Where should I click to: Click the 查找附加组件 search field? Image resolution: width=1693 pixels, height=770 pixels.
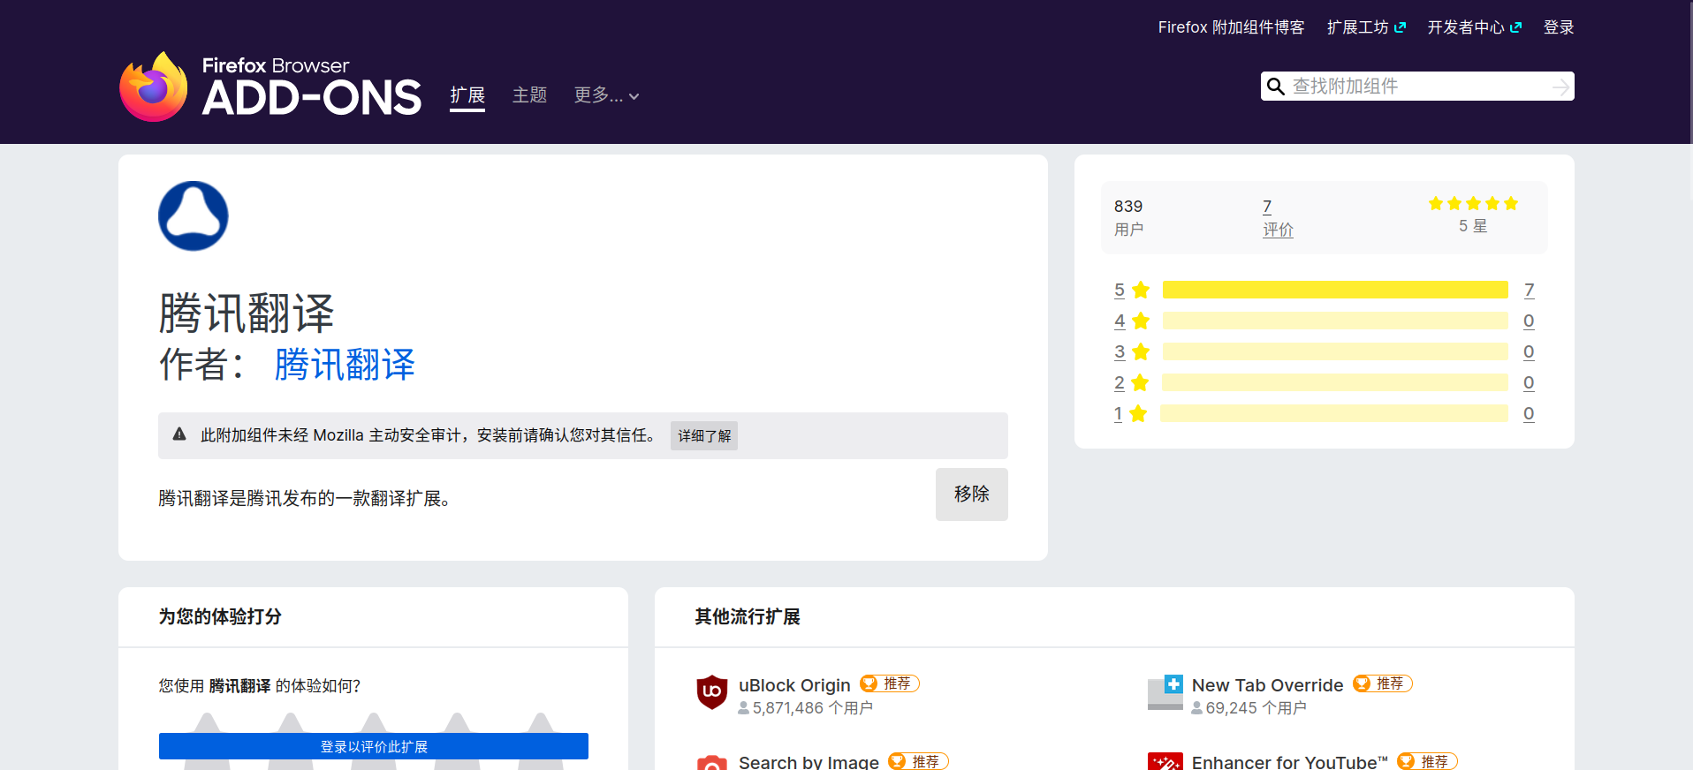[x=1417, y=87]
